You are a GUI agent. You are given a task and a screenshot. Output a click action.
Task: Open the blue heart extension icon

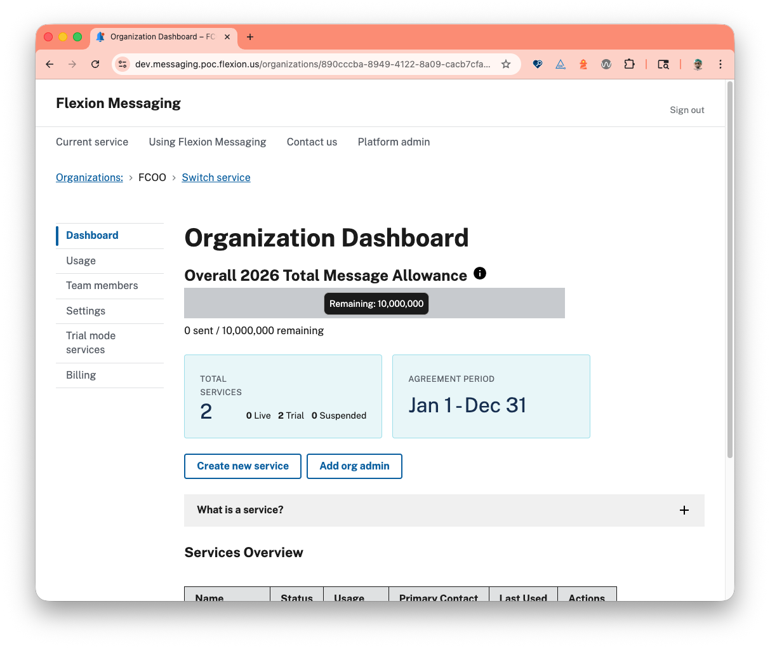[x=538, y=64]
